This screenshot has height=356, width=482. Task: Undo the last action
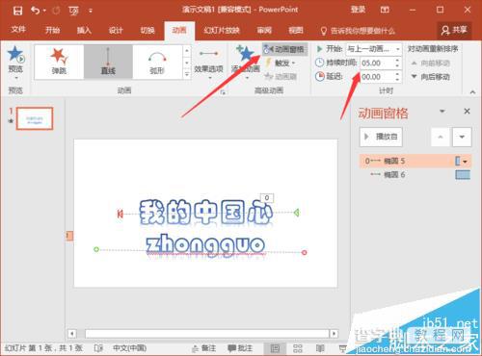point(36,11)
